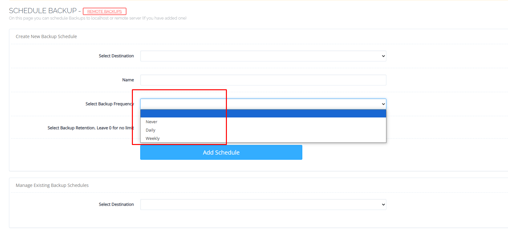
Task: Click the chevron arrow on the Backup Frequency dropdown
Action: tap(383, 104)
